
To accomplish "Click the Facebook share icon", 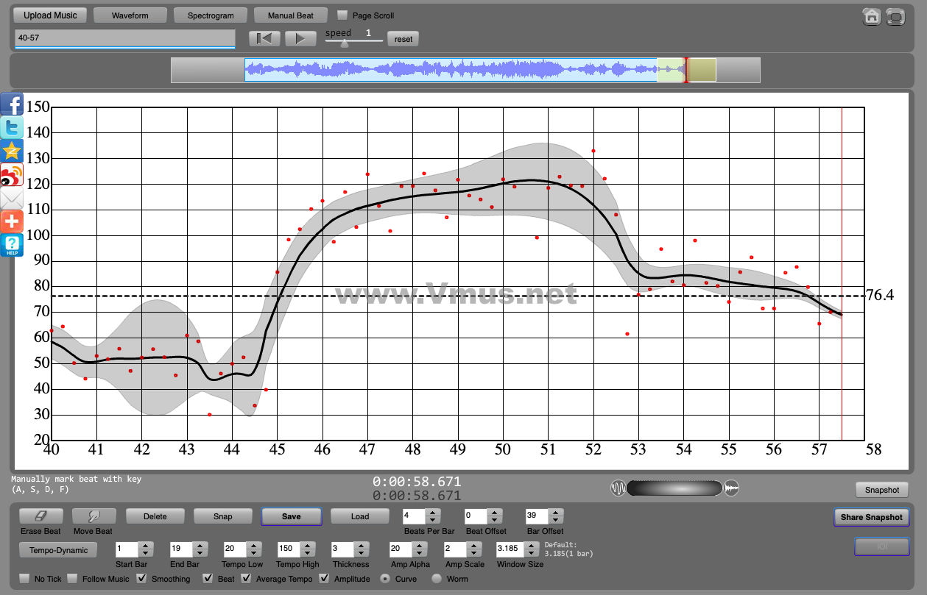I will [12, 104].
